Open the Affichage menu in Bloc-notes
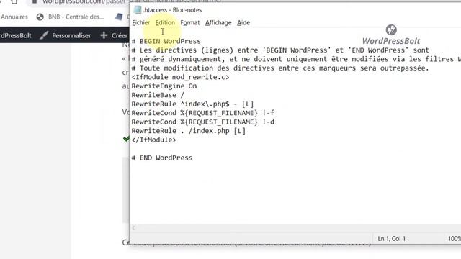 (x=218, y=22)
